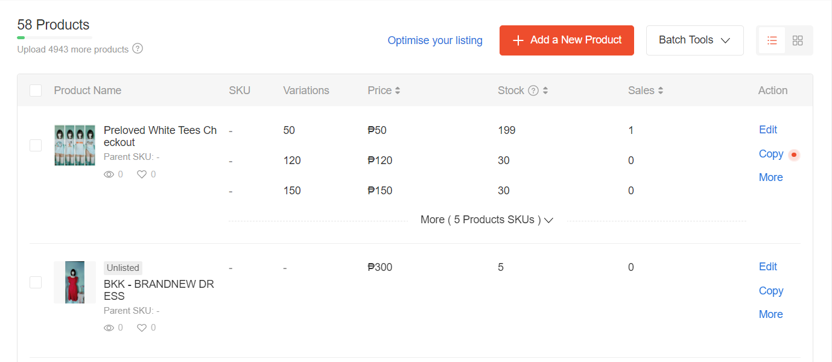This screenshot has height=362, width=832.
Task: Open the BKK red dress thumbnail
Action: click(75, 282)
